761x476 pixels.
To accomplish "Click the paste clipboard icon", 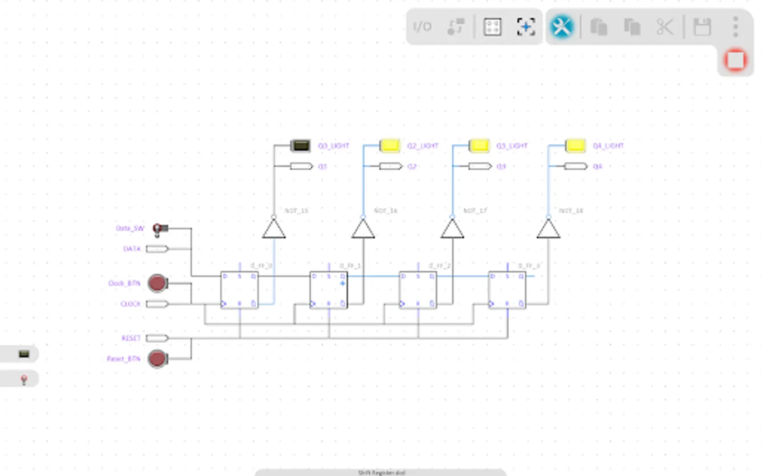I will [x=599, y=26].
